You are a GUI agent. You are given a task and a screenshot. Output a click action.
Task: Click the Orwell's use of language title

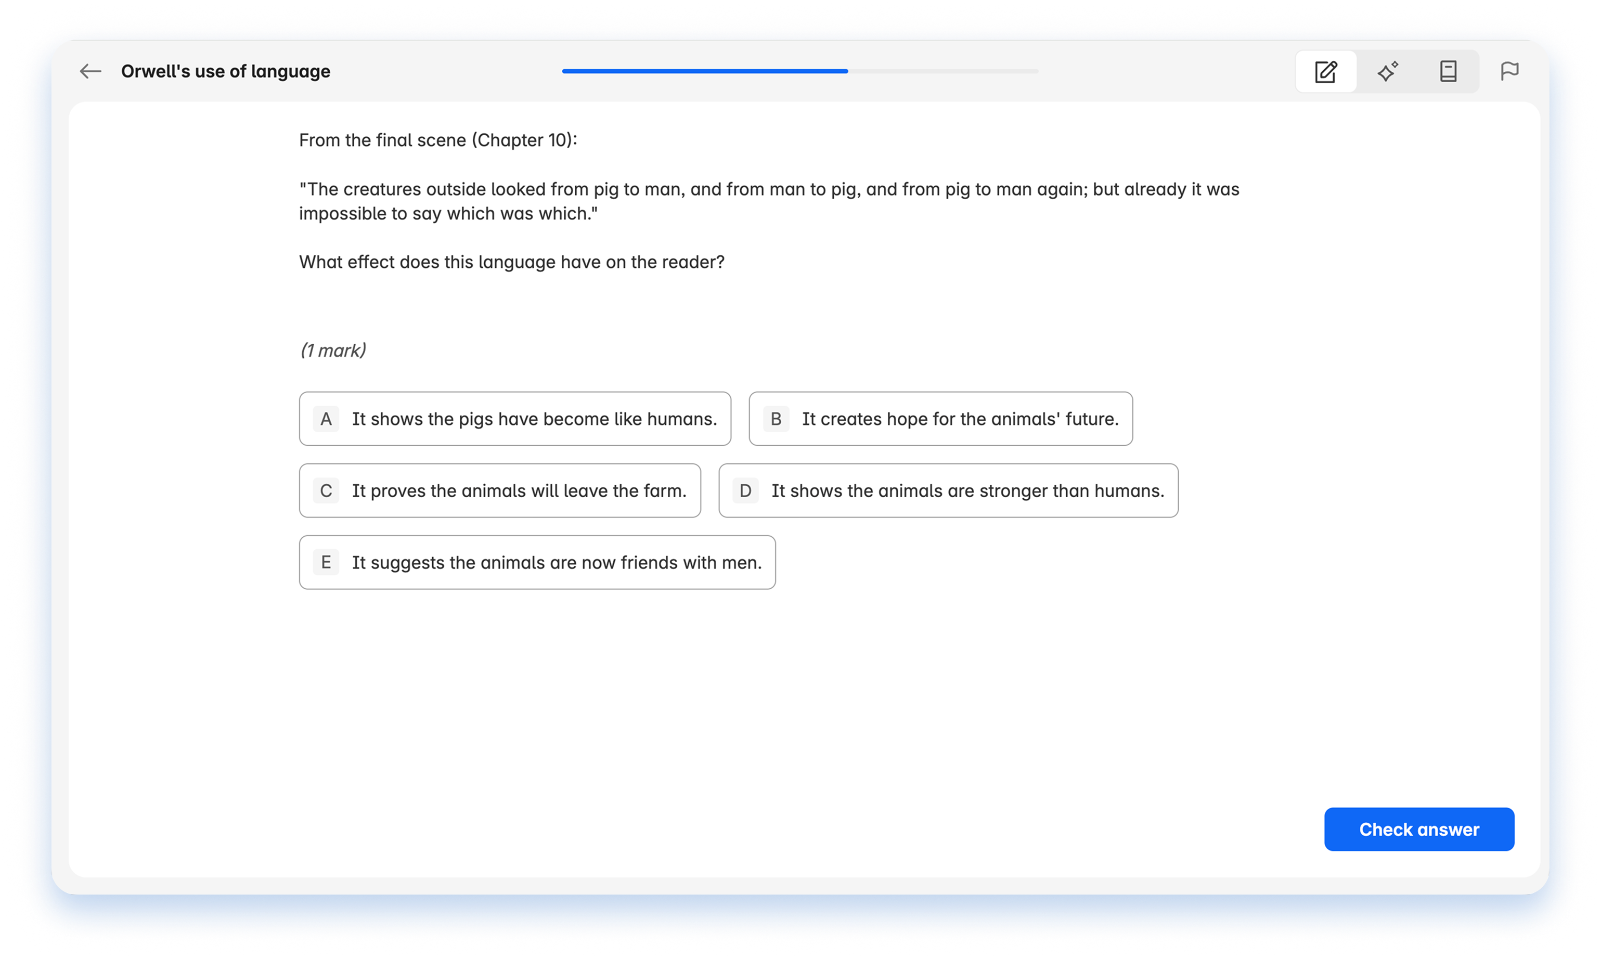225,71
